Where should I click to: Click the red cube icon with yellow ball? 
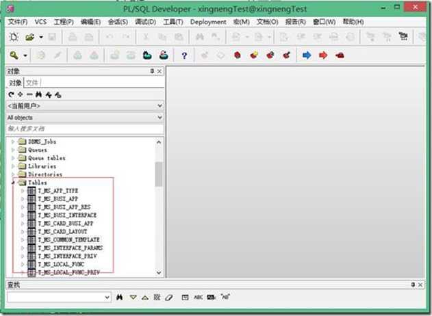click(x=254, y=55)
